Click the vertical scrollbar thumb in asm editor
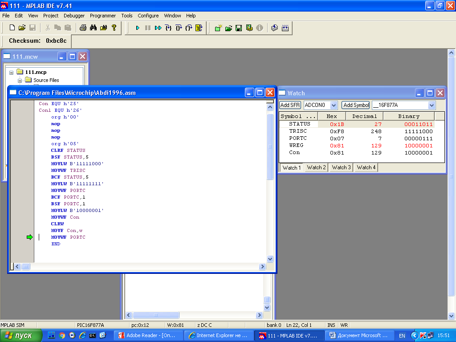 (x=270, y=147)
